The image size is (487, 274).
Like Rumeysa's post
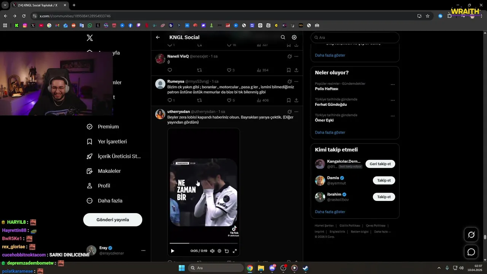coord(231,100)
